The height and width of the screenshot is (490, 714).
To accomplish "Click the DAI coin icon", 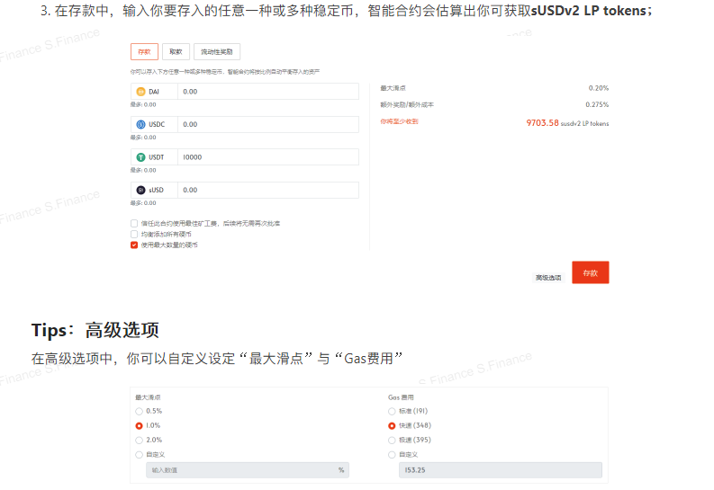I will coord(140,92).
